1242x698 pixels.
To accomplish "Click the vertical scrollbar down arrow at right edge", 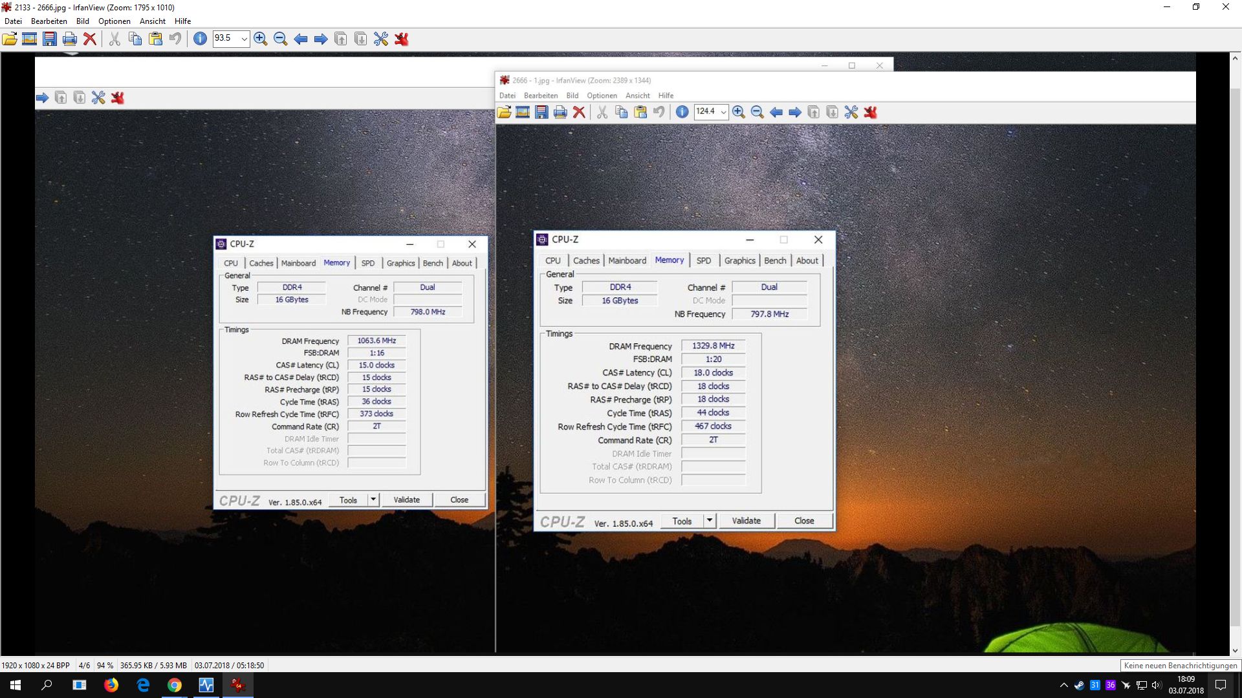I will pyautogui.click(x=1235, y=651).
